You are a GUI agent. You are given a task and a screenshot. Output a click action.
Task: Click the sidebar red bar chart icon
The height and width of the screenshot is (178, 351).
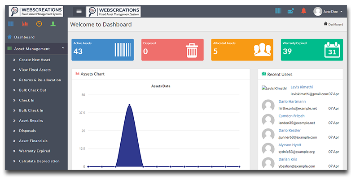tap(25, 24)
